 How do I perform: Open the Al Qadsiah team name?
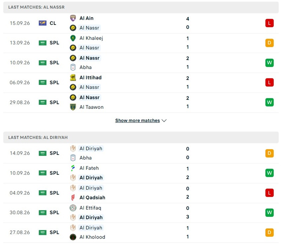coord(92,198)
